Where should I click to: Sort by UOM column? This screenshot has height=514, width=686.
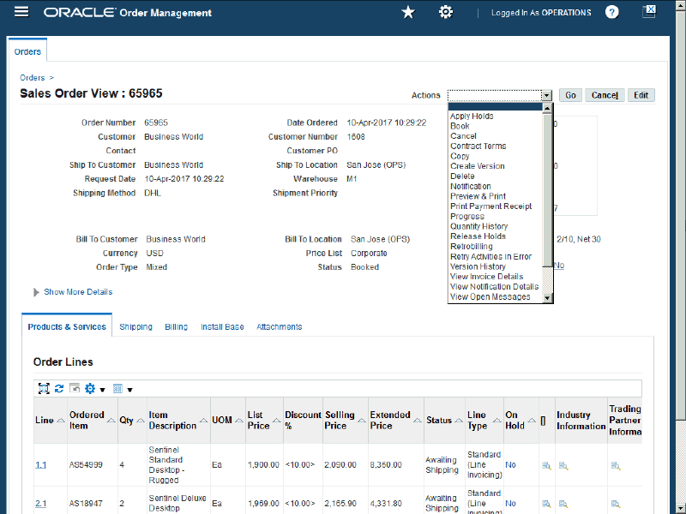pyautogui.click(x=239, y=421)
